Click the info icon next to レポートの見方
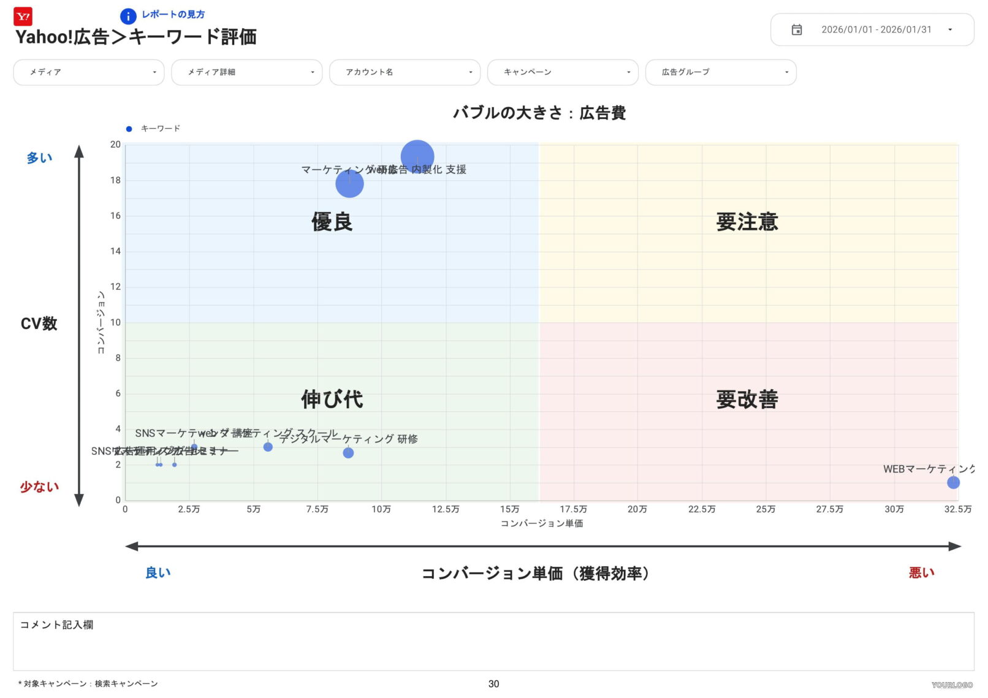Screen dimensions: 988x698 click(128, 16)
